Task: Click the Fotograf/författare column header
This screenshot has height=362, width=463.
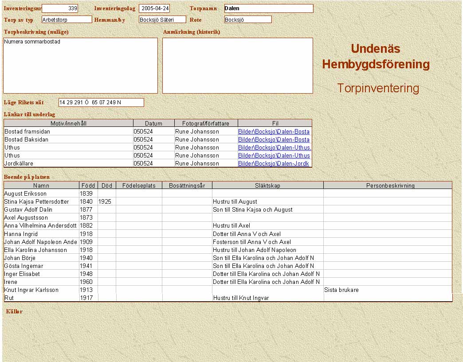Action: 206,123
